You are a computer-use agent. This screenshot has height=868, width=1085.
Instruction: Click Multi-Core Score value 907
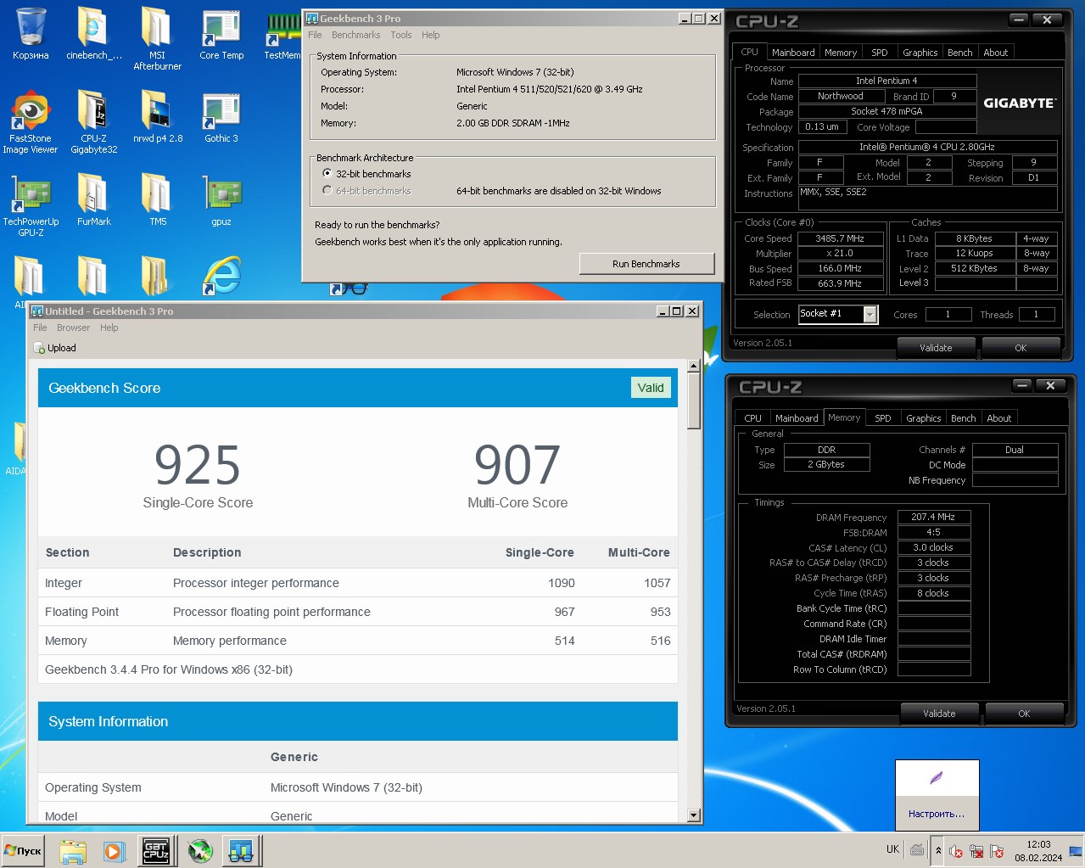point(517,465)
